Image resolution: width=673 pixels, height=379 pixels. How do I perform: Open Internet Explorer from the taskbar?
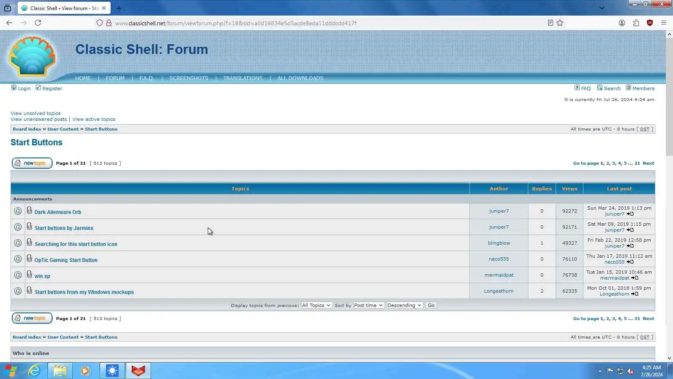coord(34,371)
